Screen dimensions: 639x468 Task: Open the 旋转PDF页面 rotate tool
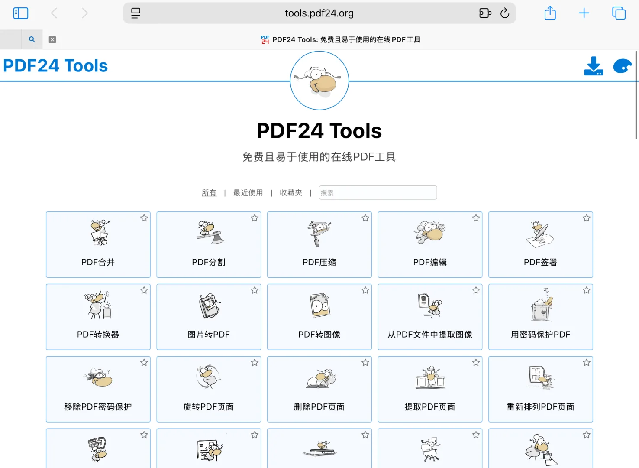pyautogui.click(x=209, y=389)
